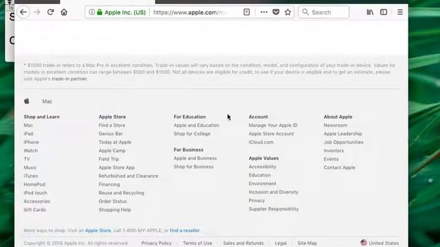Open the Investors link

[333, 150]
